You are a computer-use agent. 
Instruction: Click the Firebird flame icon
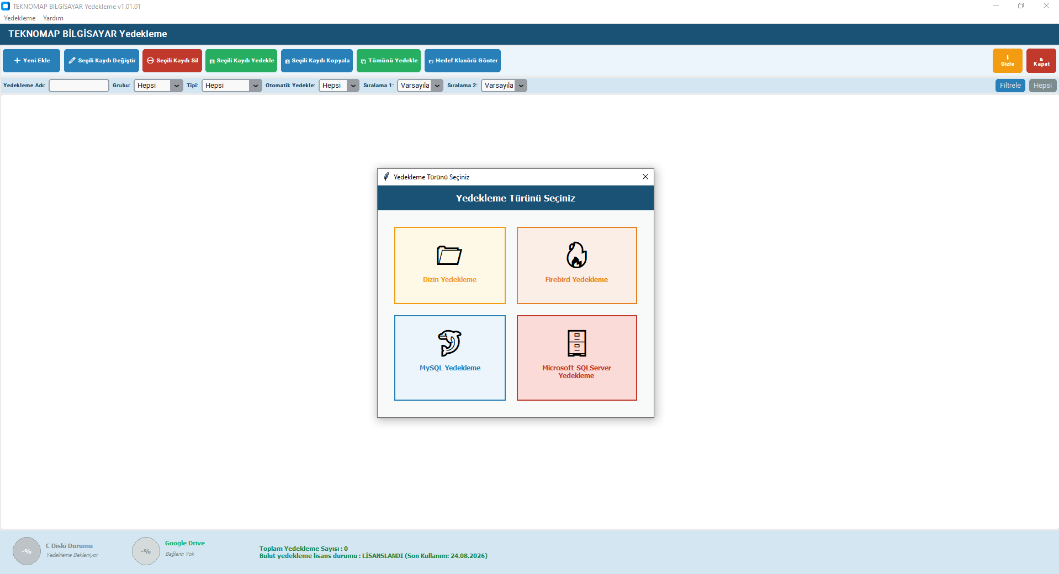(x=576, y=255)
